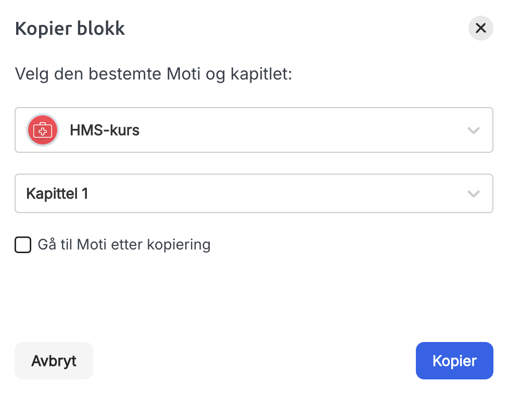Image resolution: width=508 pixels, height=395 pixels.
Task: Open the HMS-kurs Moti dropdown
Action: coord(254,130)
